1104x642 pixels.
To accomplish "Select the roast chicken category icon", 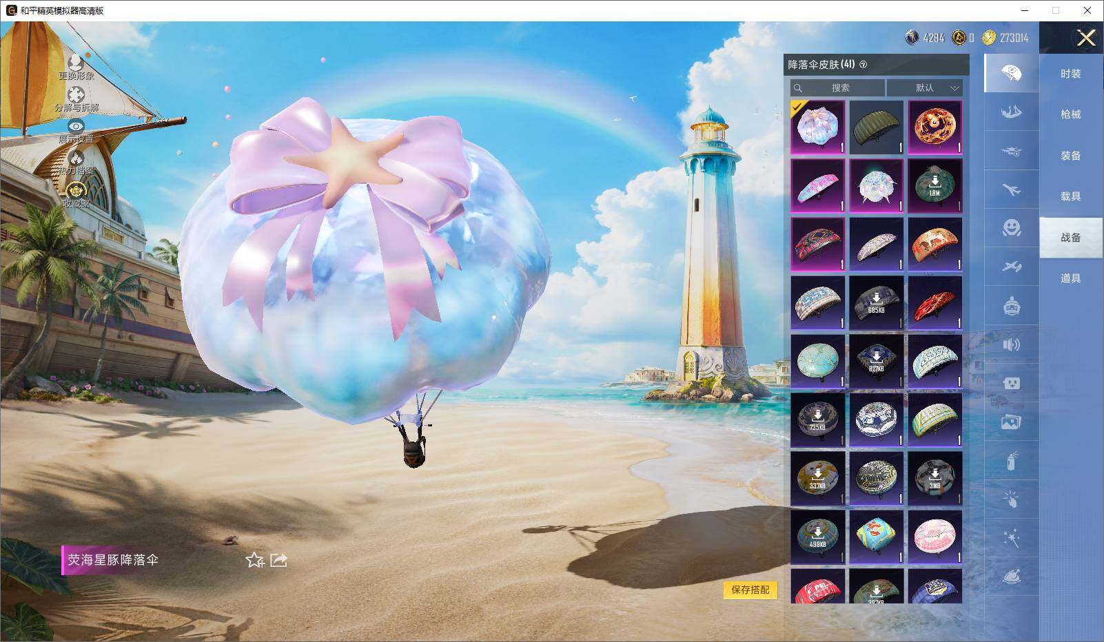I will click(1011, 577).
